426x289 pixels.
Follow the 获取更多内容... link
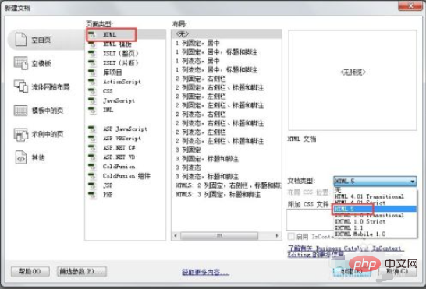pos(205,272)
